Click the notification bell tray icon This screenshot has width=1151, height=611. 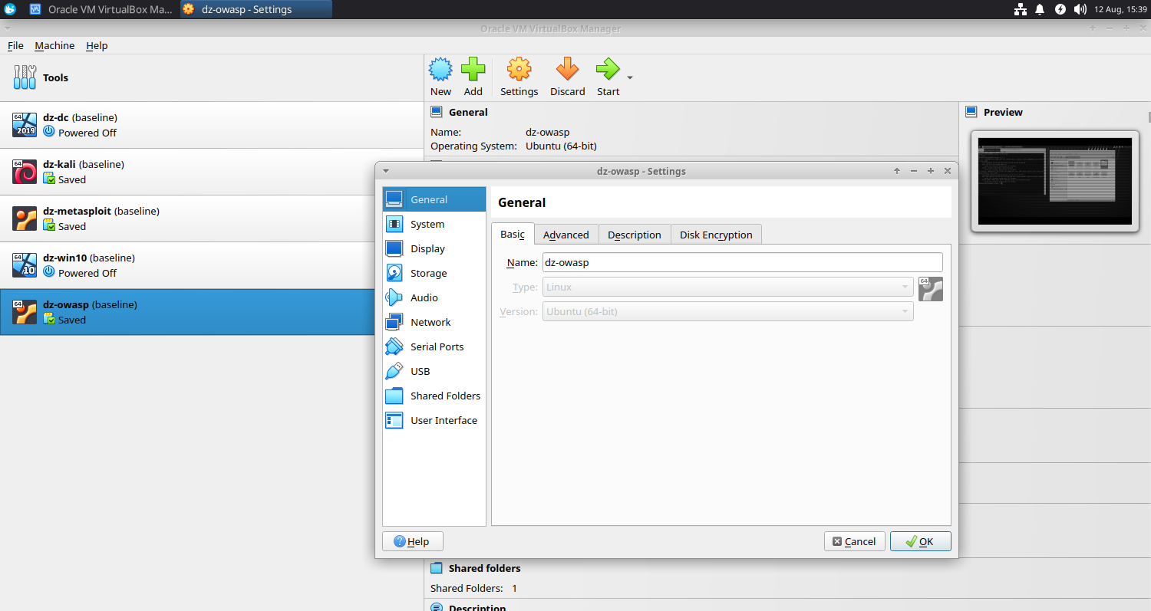1040,9
